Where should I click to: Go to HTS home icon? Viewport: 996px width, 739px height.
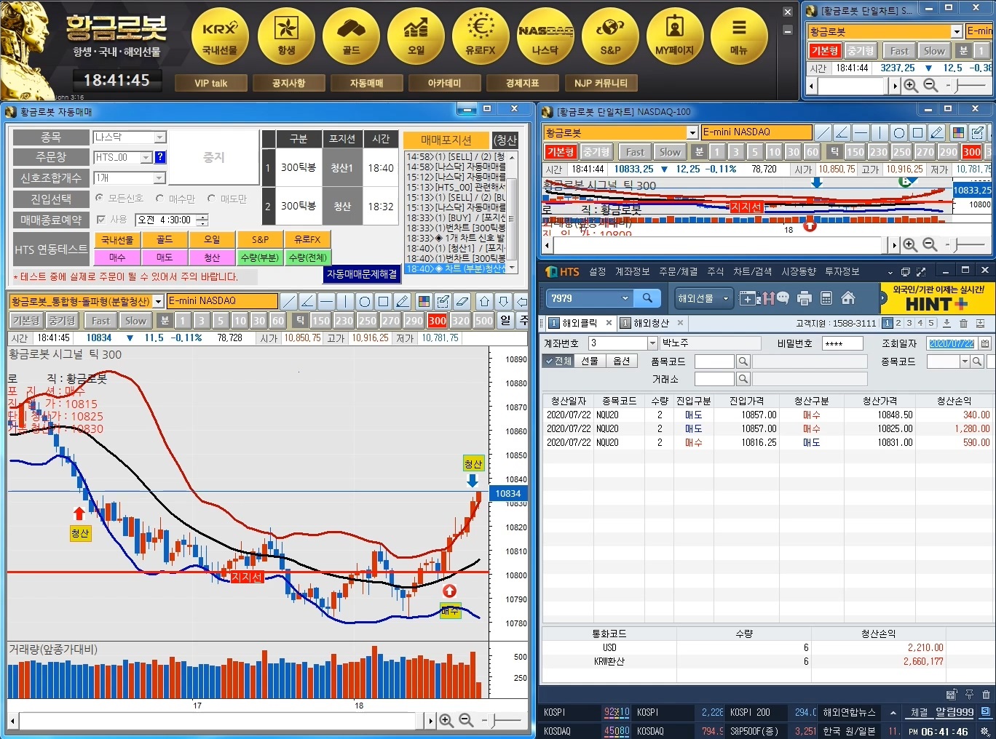point(848,298)
